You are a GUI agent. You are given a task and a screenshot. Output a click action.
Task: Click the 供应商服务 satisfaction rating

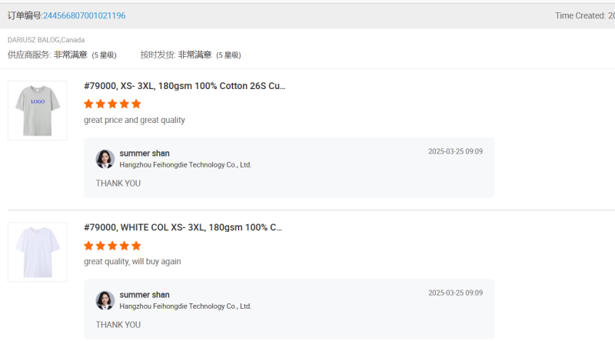tap(70, 55)
